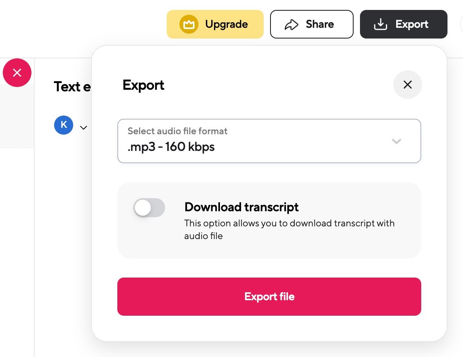The image size is (463, 357).
Task: Click the transcript option description text
Action: pos(289,229)
